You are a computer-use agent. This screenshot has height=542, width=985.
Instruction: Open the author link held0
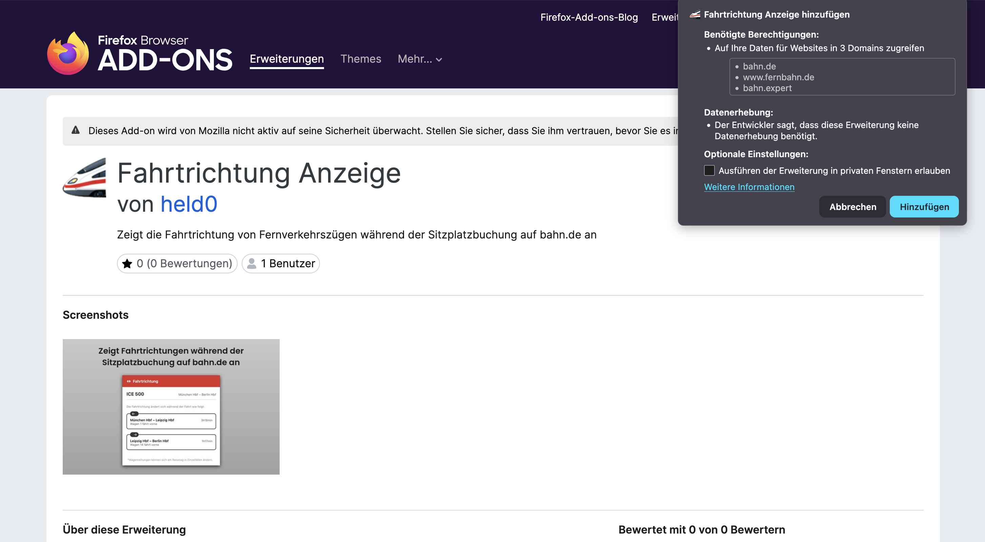pyautogui.click(x=189, y=204)
